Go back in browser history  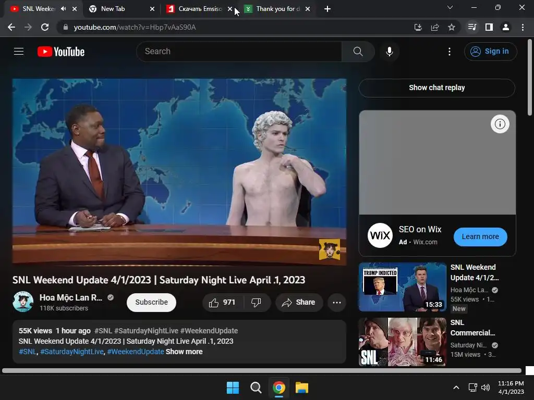11,27
